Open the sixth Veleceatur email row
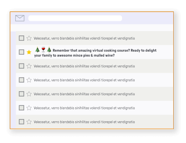186x143 pixels. click(94, 108)
